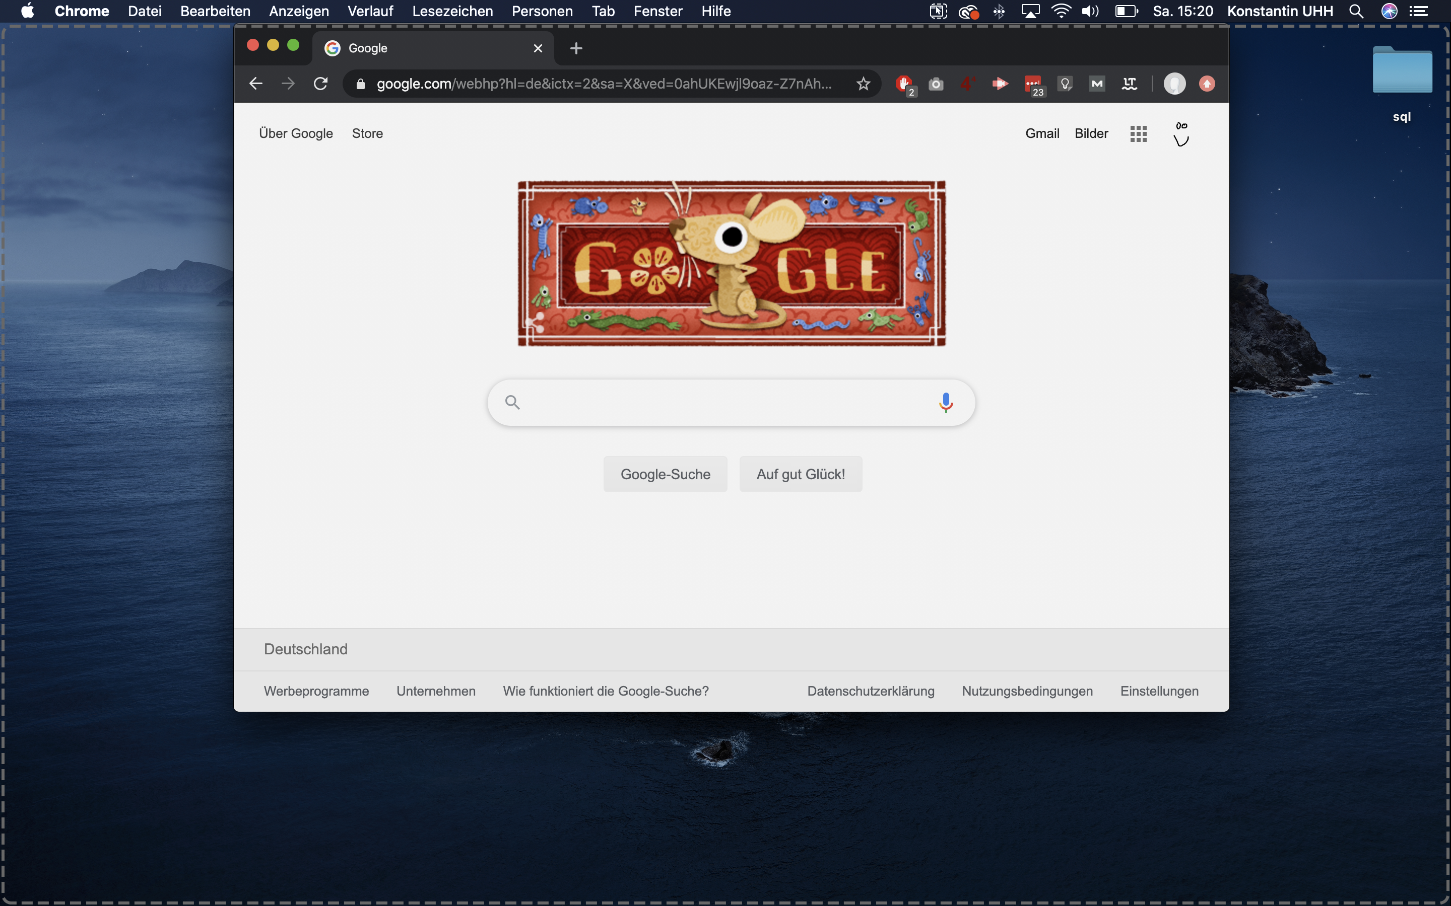
Task: Open the red video camera recorder extension
Action: pyautogui.click(x=1000, y=84)
